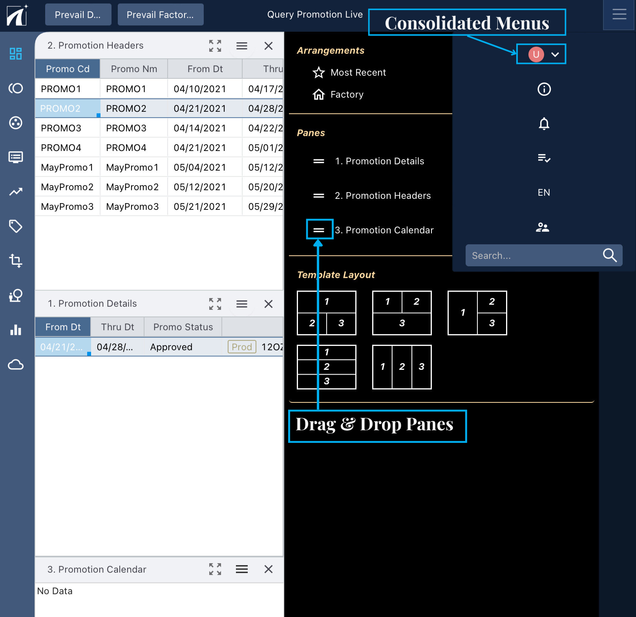Open the Promotion Headers pane menu
Screen dimensions: 636x617
(x=242, y=46)
